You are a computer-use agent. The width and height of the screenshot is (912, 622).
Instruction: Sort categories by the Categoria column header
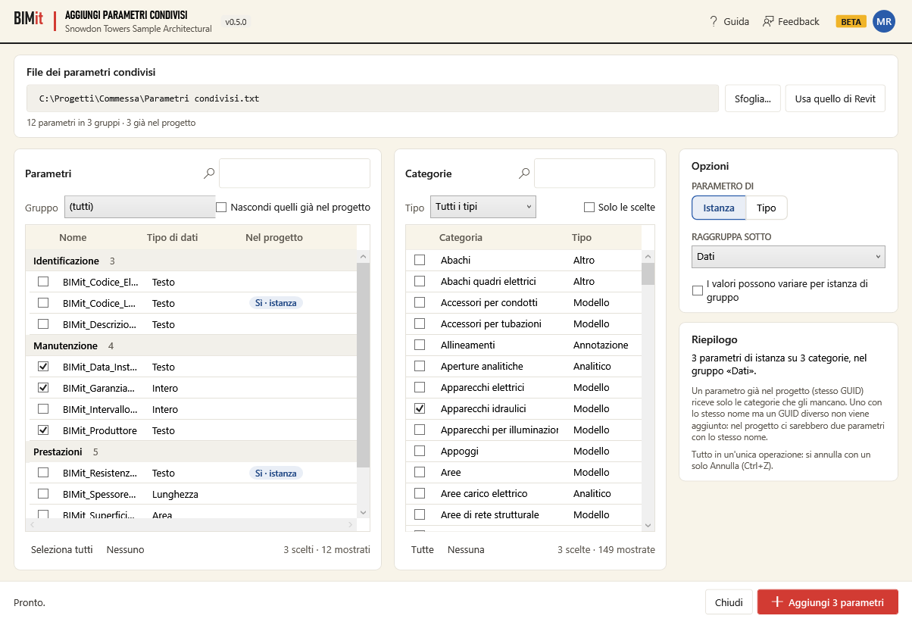coord(461,237)
